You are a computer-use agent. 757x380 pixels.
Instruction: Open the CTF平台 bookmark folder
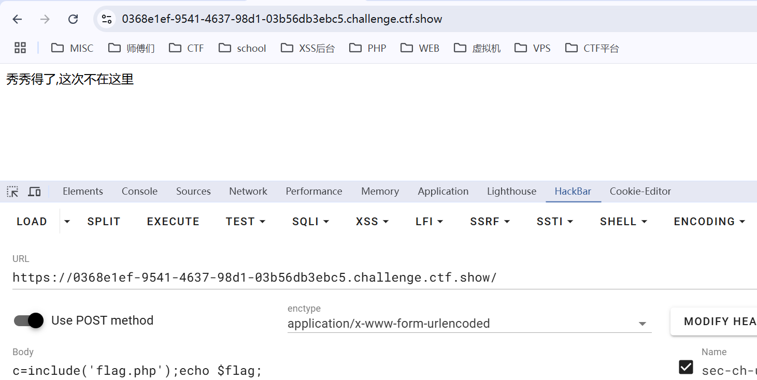(x=592, y=48)
